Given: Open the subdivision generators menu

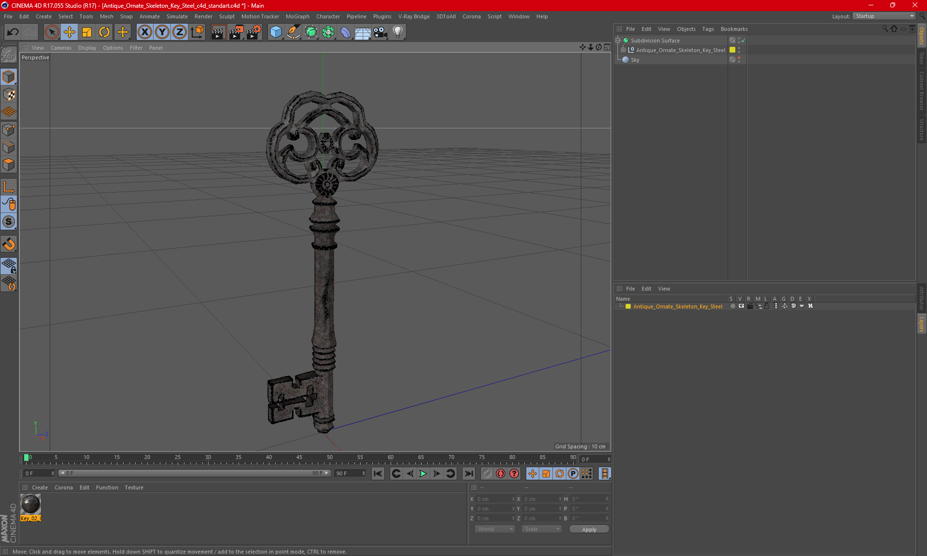Looking at the screenshot, I should pos(311,32).
